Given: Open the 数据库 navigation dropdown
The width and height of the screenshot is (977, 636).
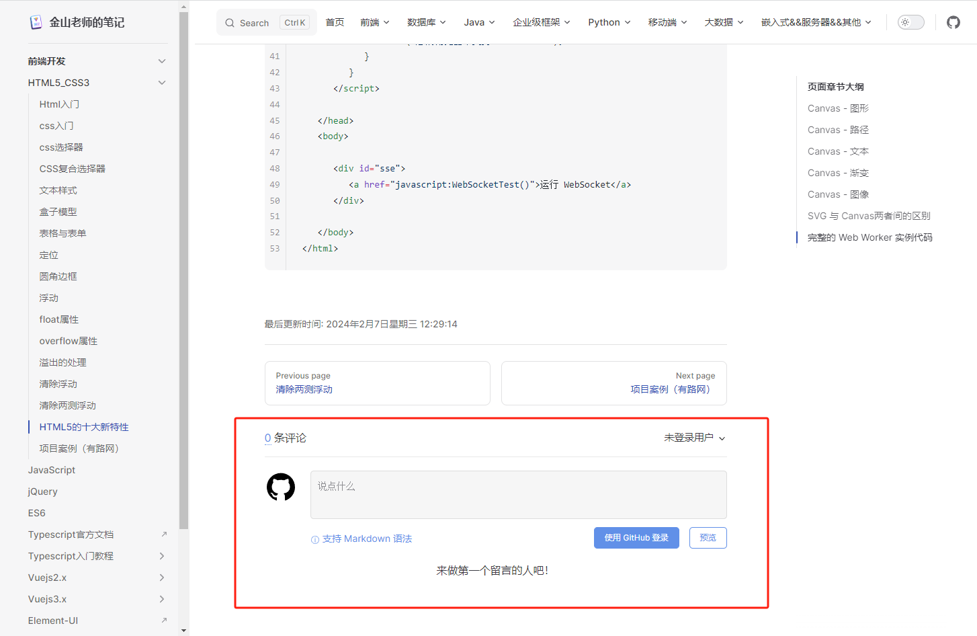Looking at the screenshot, I should (x=427, y=22).
